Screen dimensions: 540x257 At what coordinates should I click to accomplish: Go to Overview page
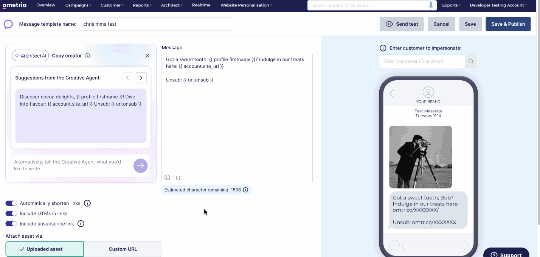46,5
